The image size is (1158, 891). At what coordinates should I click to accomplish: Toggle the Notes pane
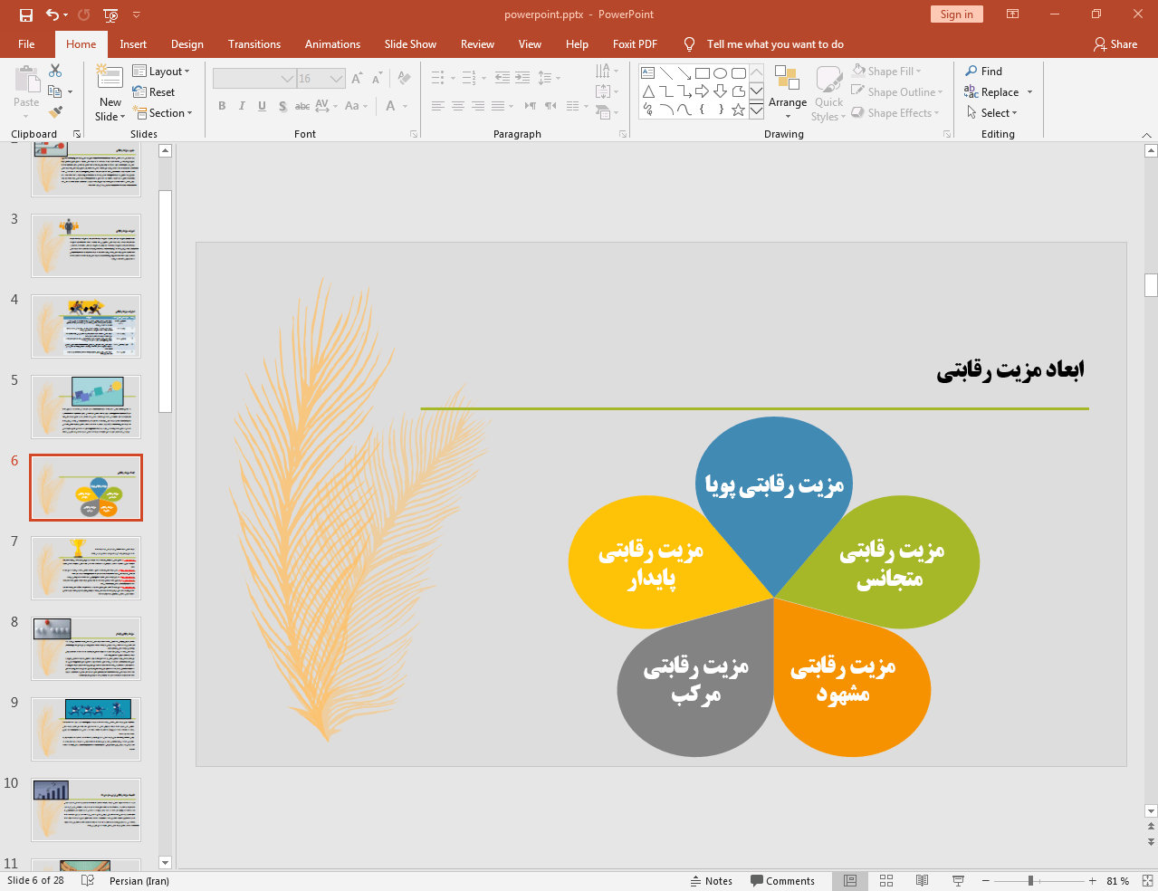point(712,881)
